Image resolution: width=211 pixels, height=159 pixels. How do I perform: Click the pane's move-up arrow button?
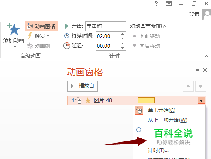[188, 86]
